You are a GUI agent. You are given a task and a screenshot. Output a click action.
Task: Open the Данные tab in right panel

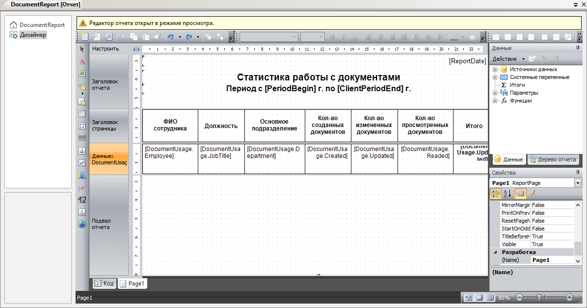click(509, 159)
